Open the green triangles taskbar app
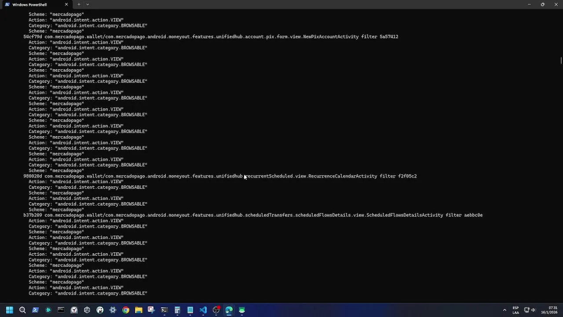 click(x=48, y=310)
